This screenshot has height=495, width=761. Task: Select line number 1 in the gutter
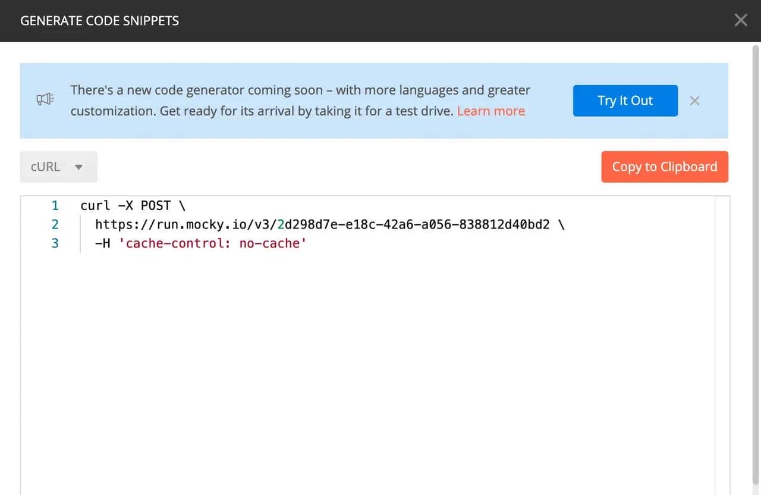point(55,206)
